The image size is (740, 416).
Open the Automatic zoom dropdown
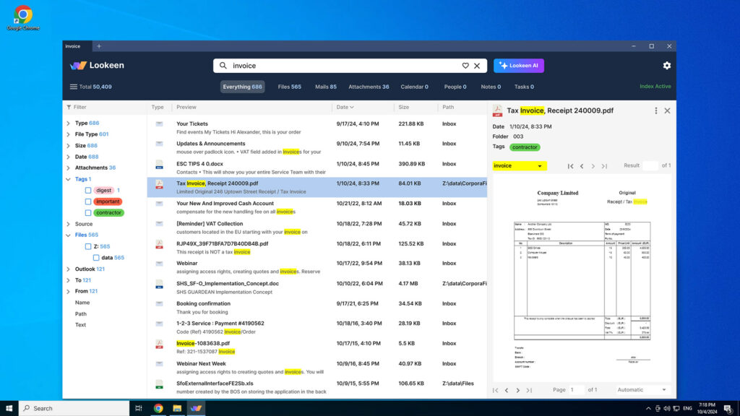[642, 390]
